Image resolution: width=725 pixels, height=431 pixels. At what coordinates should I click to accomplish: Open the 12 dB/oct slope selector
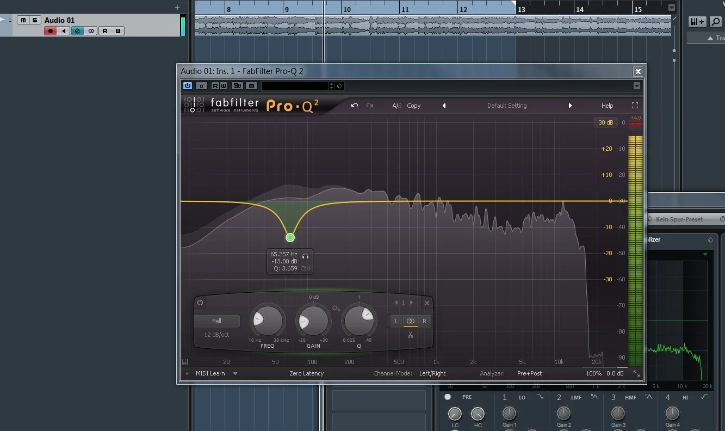point(216,335)
